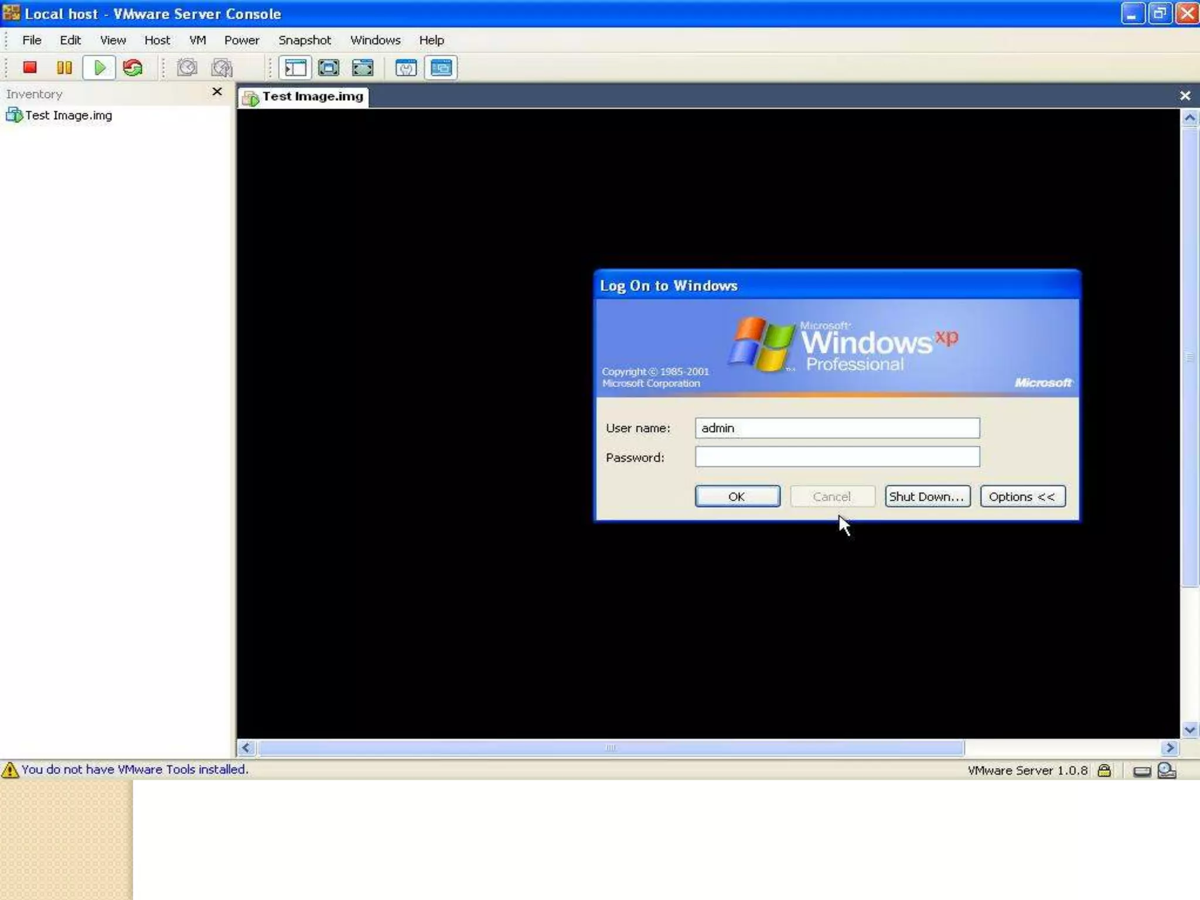
Task: Click the yellow Suspend toolbar icon
Action: [x=64, y=68]
